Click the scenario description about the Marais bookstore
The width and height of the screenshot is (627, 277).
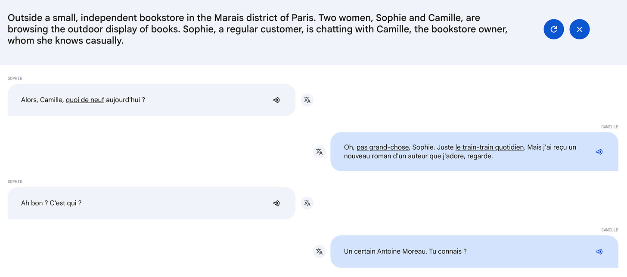pyautogui.click(x=258, y=29)
